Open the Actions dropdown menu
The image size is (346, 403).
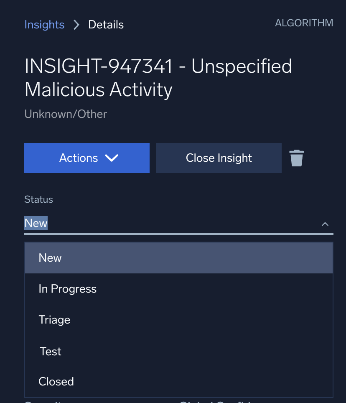86,158
